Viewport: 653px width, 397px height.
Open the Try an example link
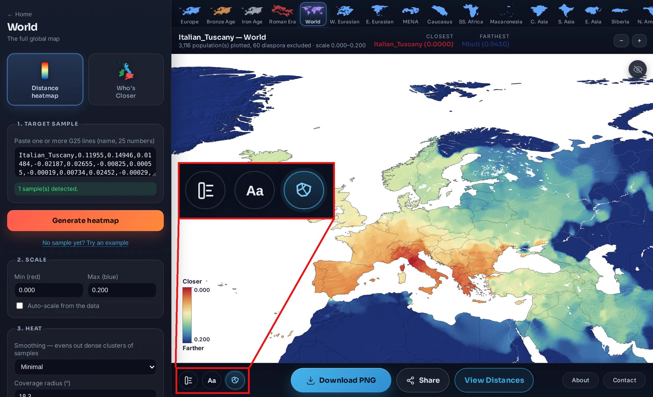tap(86, 243)
